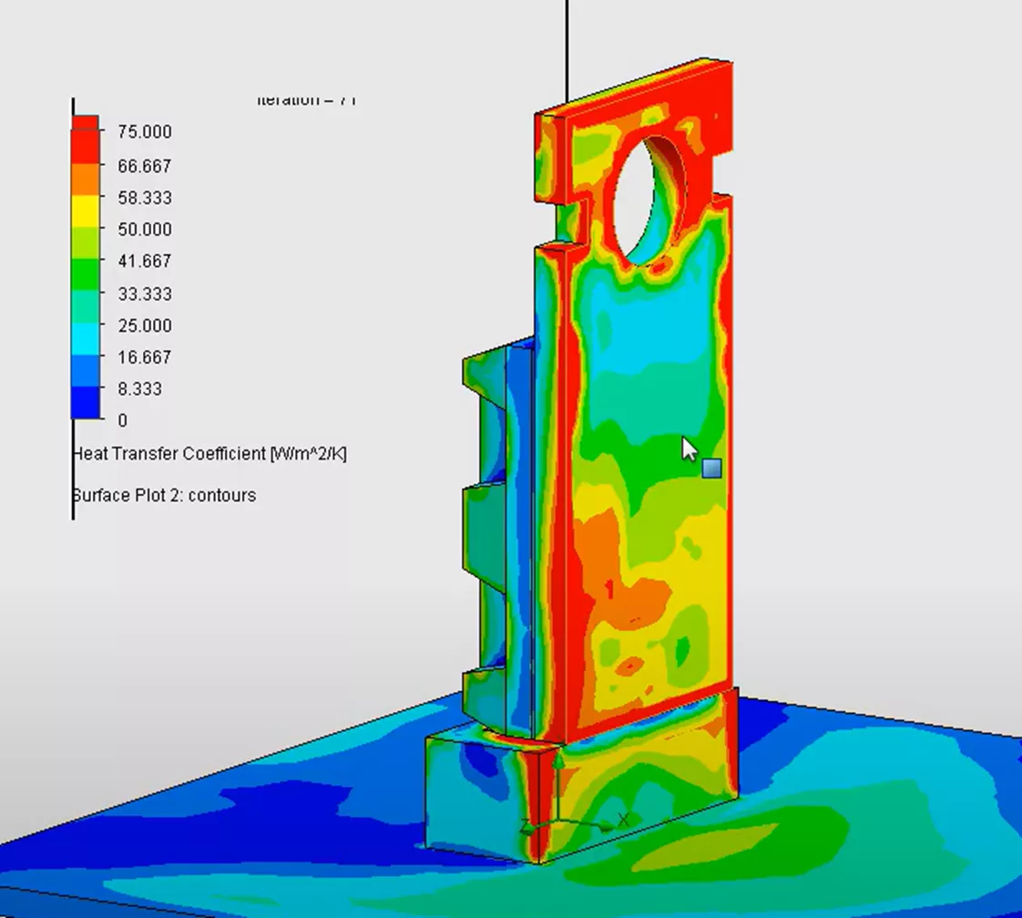
Task: Click the triad origin marker on the model base
Action: point(557,819)
